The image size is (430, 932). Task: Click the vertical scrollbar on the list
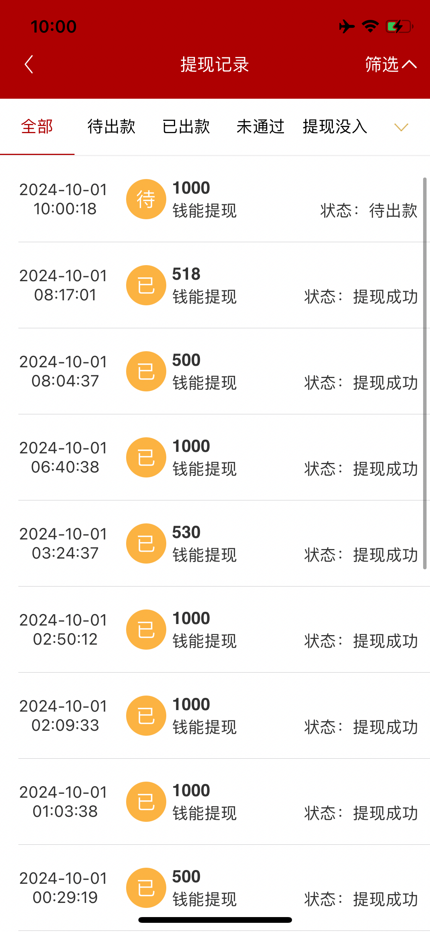click(425, 373)
